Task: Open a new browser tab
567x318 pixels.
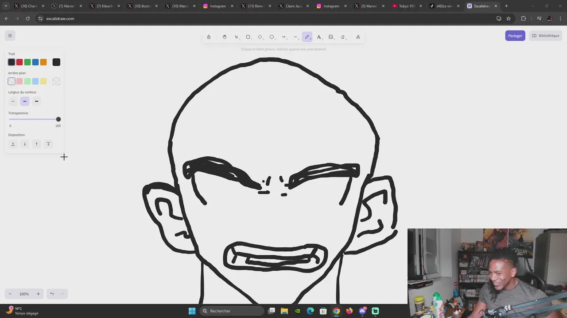Action: [506, 6]
